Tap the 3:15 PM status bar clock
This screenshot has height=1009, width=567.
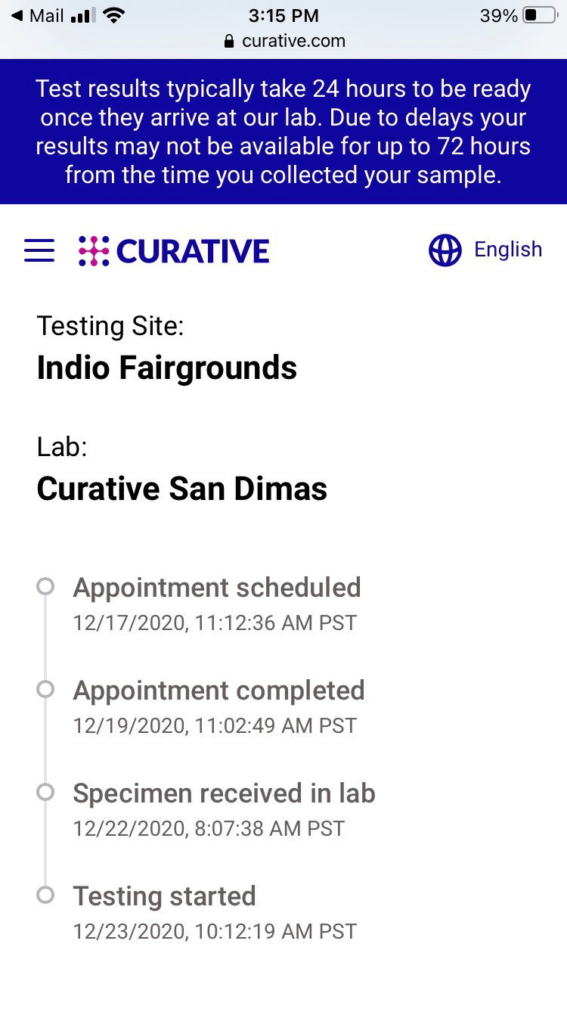[x=283, y=15]
